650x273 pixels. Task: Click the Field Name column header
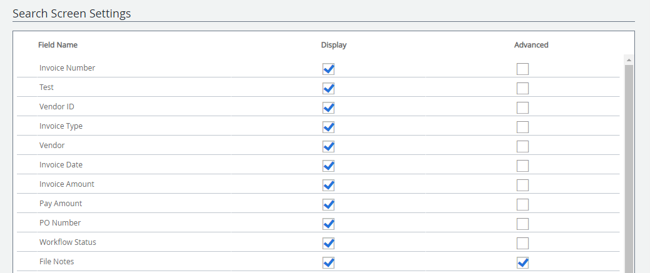pos(58,45)
